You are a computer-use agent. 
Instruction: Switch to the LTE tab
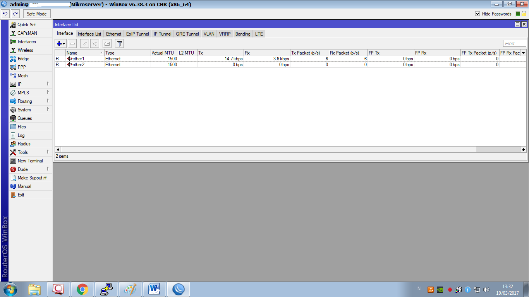click(259, 34)
